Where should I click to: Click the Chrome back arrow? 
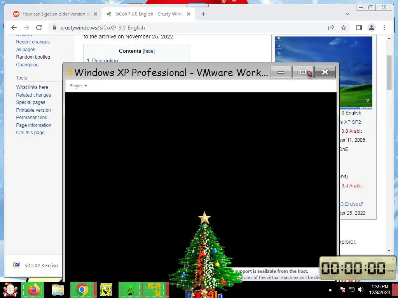pyautogui.click(x=14, y=28)
